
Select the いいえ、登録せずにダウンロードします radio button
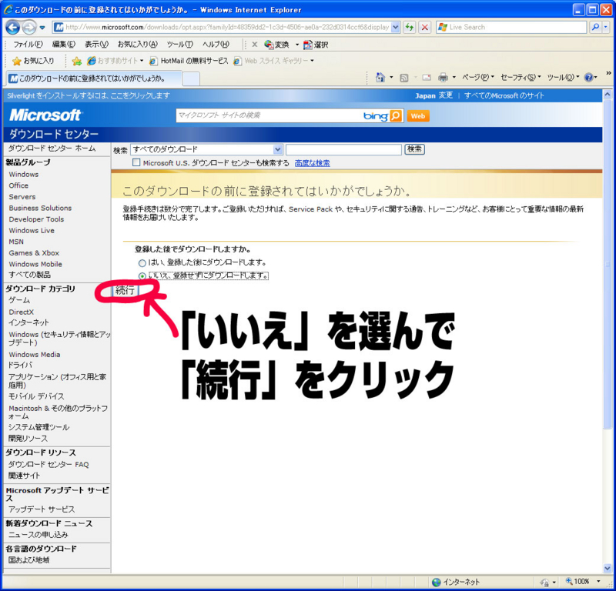[142, 275]
